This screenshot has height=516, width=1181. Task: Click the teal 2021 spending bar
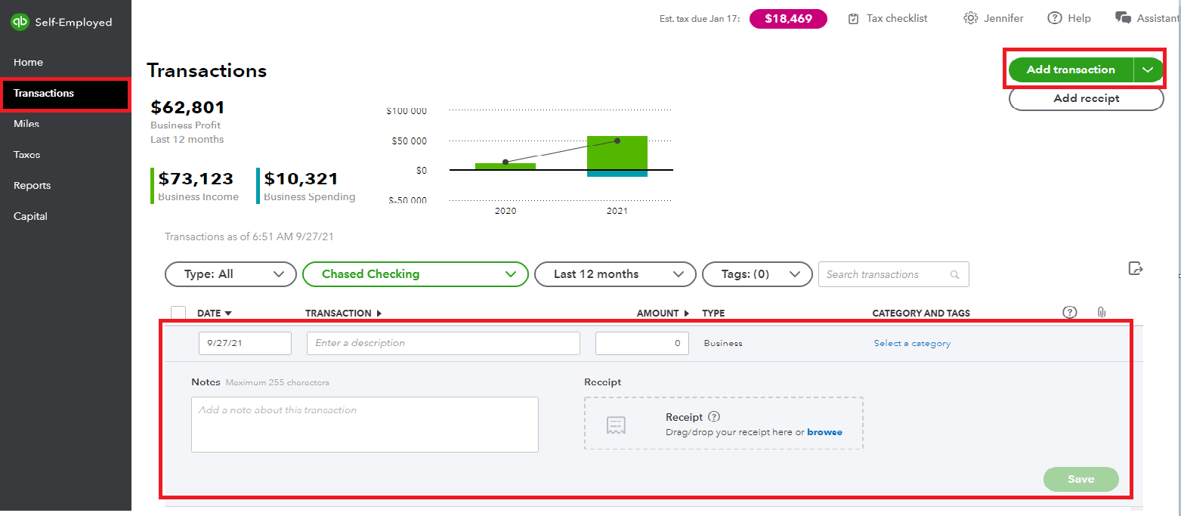click(617, 174)
